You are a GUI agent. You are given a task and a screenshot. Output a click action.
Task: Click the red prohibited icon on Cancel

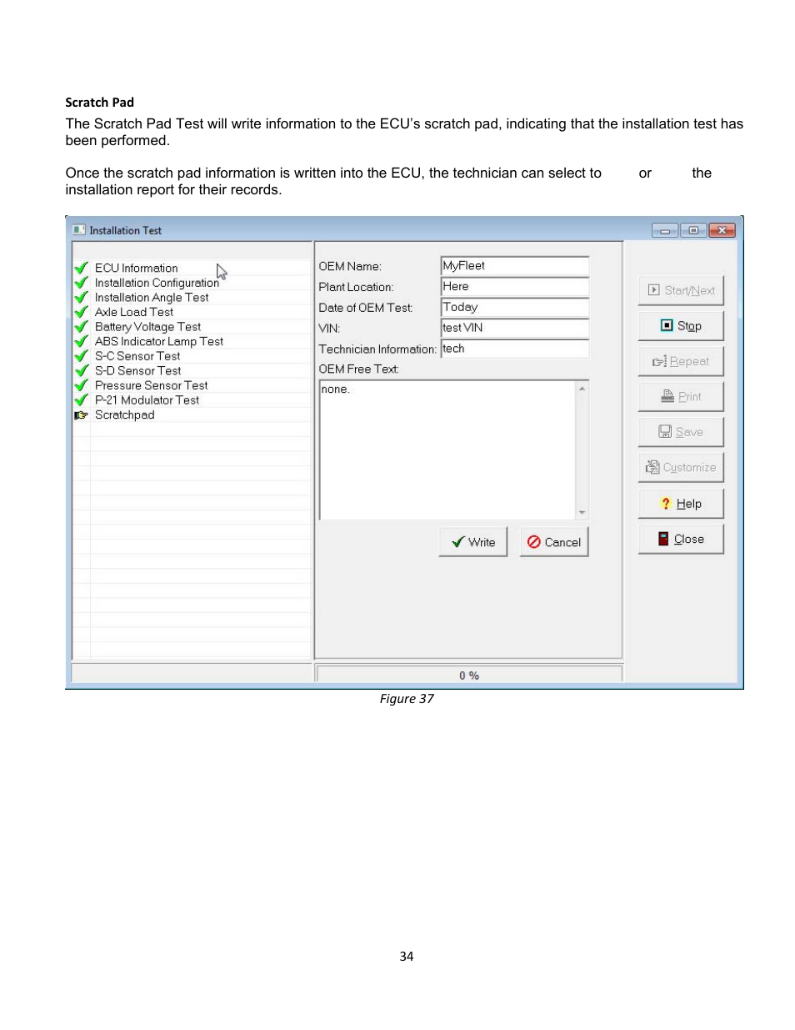click(534, 542)
